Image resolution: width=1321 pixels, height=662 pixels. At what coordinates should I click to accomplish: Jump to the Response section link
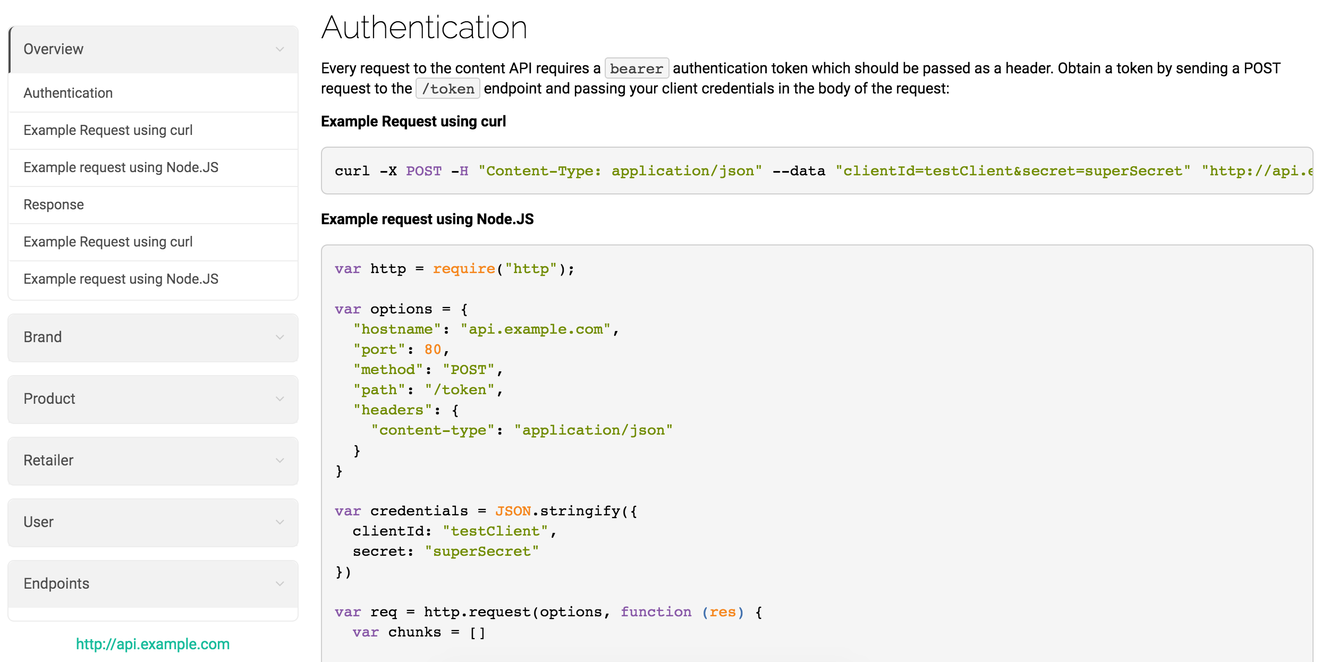[54, 205]
